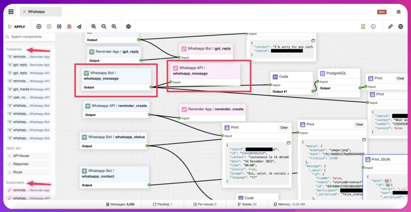Screen dimensions: 411x212
Task: Click the chain link icon
Action: (x=390, y=27)
